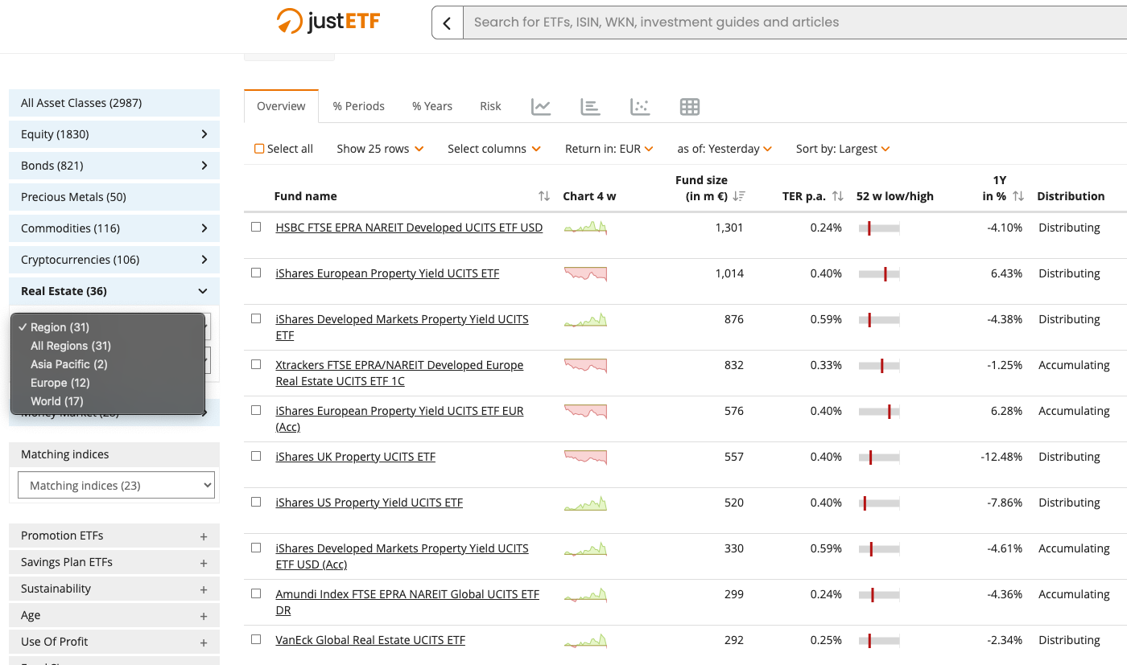The image size is (1127, 665).
Task: Click the Distribution column header
Action: tap(1071, 196)
